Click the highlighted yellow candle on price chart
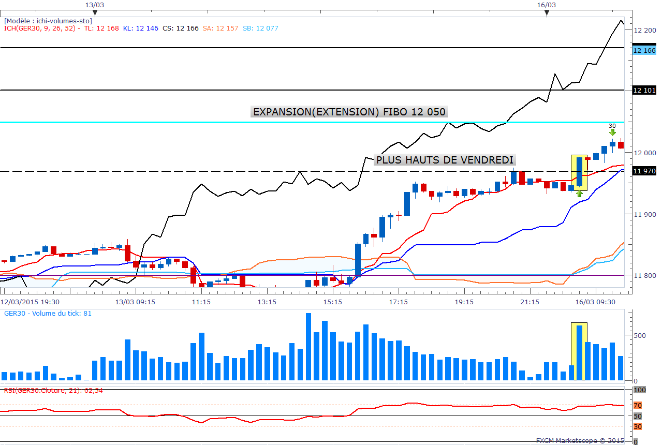The width and height of the screenshot is (662, 445). (579, 172)
